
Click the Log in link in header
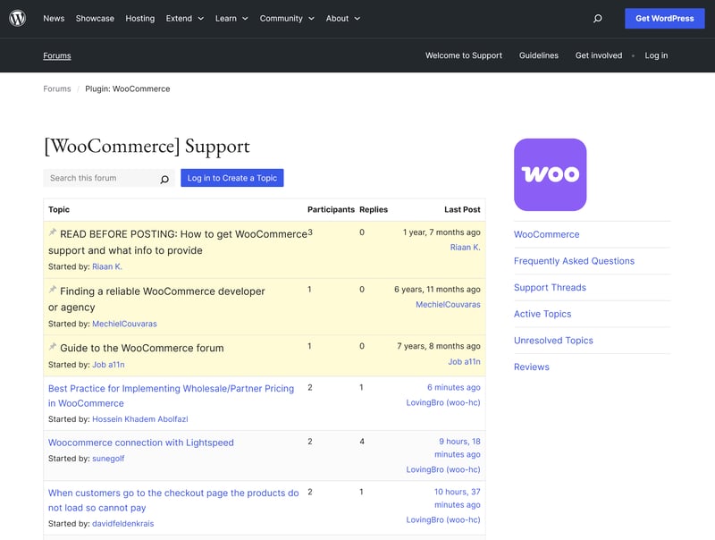click(x=656, y=55)
